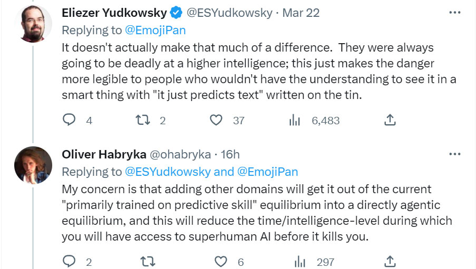476x269 pixels.
Task: View analytics for Oliver Habryka's tweet
Action: point(299,261)
